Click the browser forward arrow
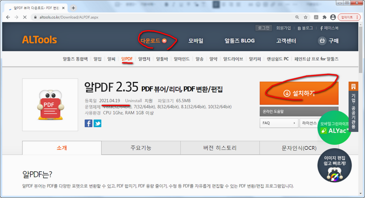365x198 pixels. pyautogui.click(x=16, y=17)
